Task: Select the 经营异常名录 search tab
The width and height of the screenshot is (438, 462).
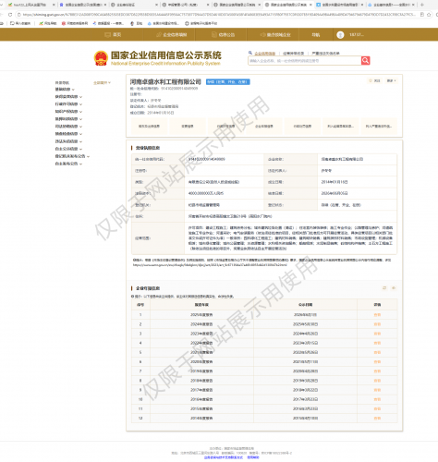Action: pyautogui.click(x=294, y=54)
